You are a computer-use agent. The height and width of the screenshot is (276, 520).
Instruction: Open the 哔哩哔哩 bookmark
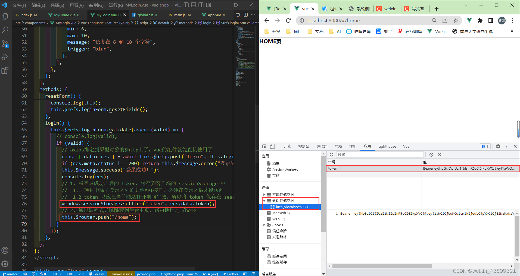pos(359,31)
